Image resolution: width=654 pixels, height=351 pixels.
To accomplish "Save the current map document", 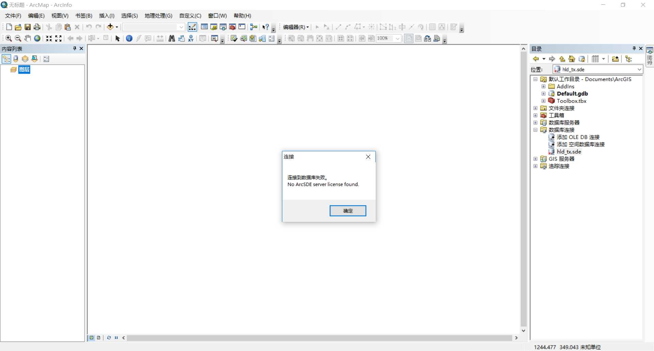I will tap(28, 27).
